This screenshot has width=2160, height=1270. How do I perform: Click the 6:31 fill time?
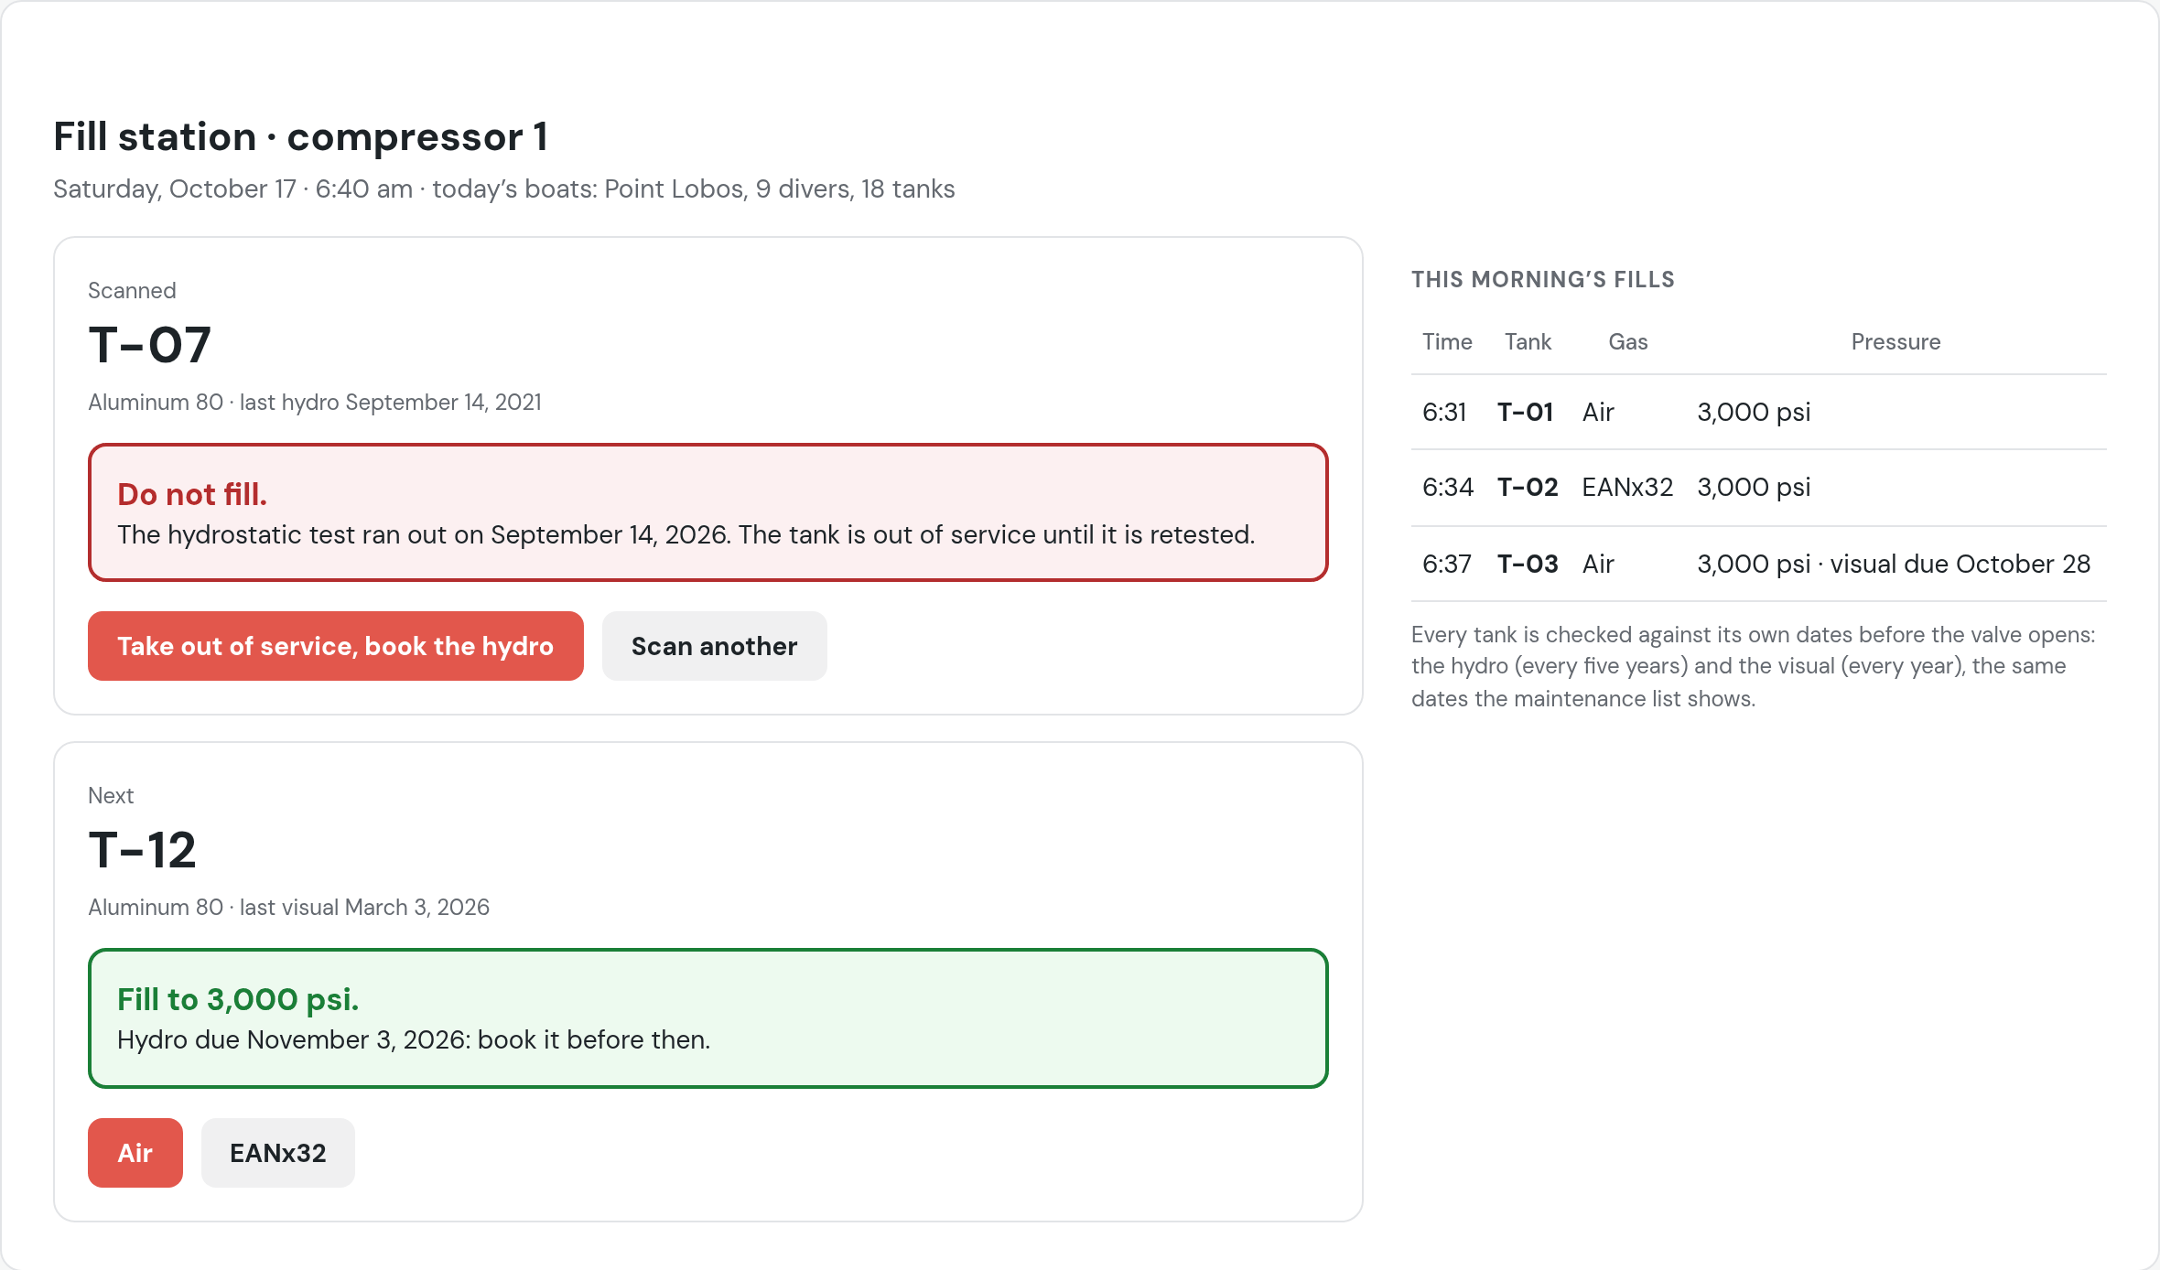pyautogui.click(x=1444, y=412)
